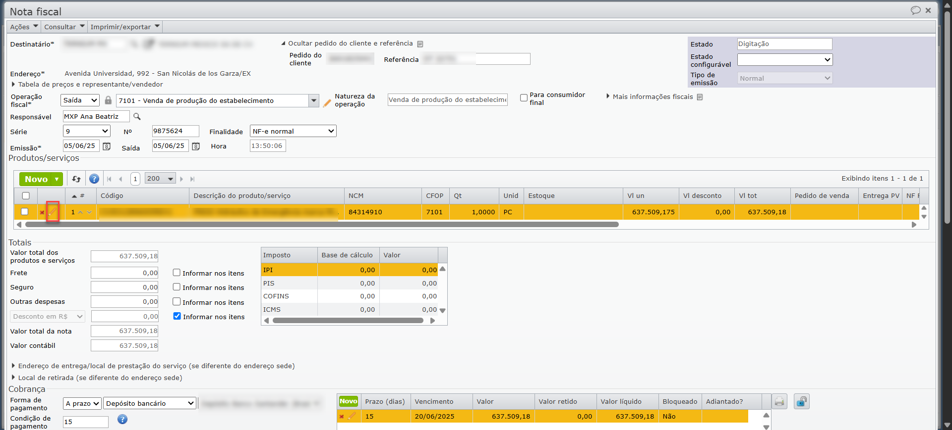
Task: Check the Para consumidor final checkbox
Action: point(524,98)
